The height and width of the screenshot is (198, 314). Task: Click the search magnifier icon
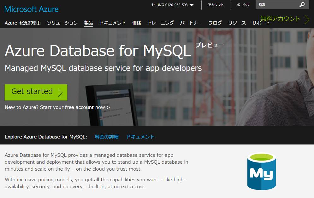[x=302, y=5]
